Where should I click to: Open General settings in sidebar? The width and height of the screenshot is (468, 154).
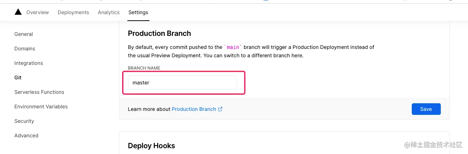click(x=24, y=34)
